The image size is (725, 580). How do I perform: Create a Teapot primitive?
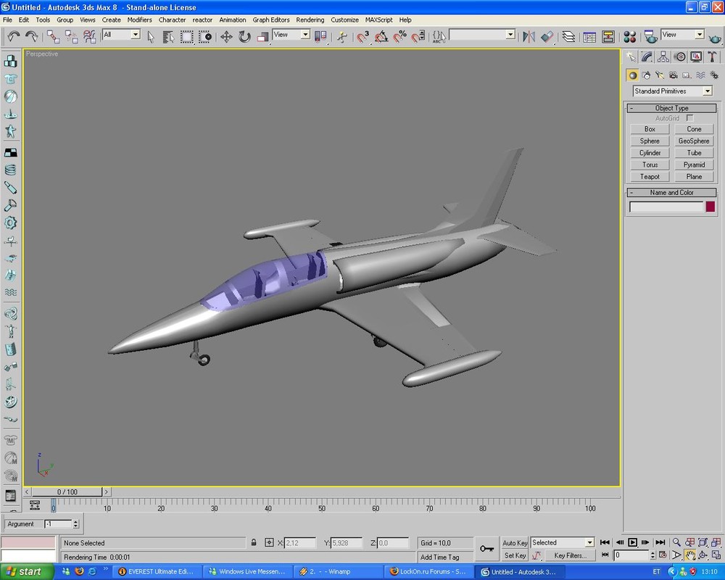(649, 176)
